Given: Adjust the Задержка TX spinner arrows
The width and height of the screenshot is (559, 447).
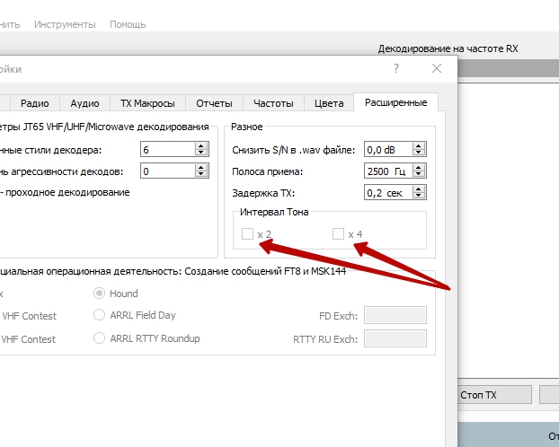Looking at the screenshot, I should pyautogui.click(x=419, y=193).
